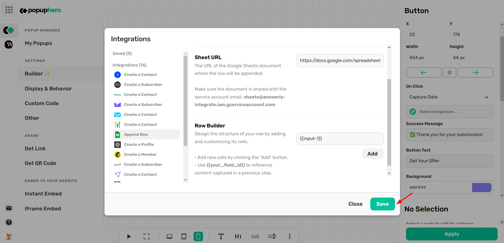The image size is (504, 243).
Task: Add a new cell in Row Builder
Action: point(373,154)
